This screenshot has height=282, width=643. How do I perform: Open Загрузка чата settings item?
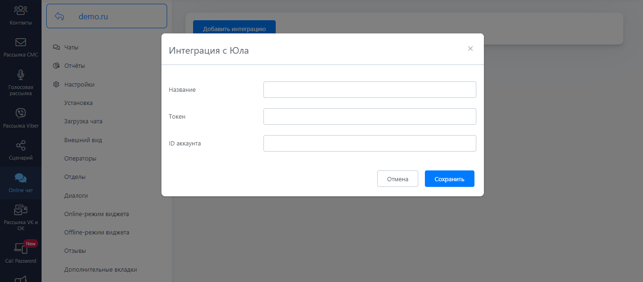coord(83,121)
